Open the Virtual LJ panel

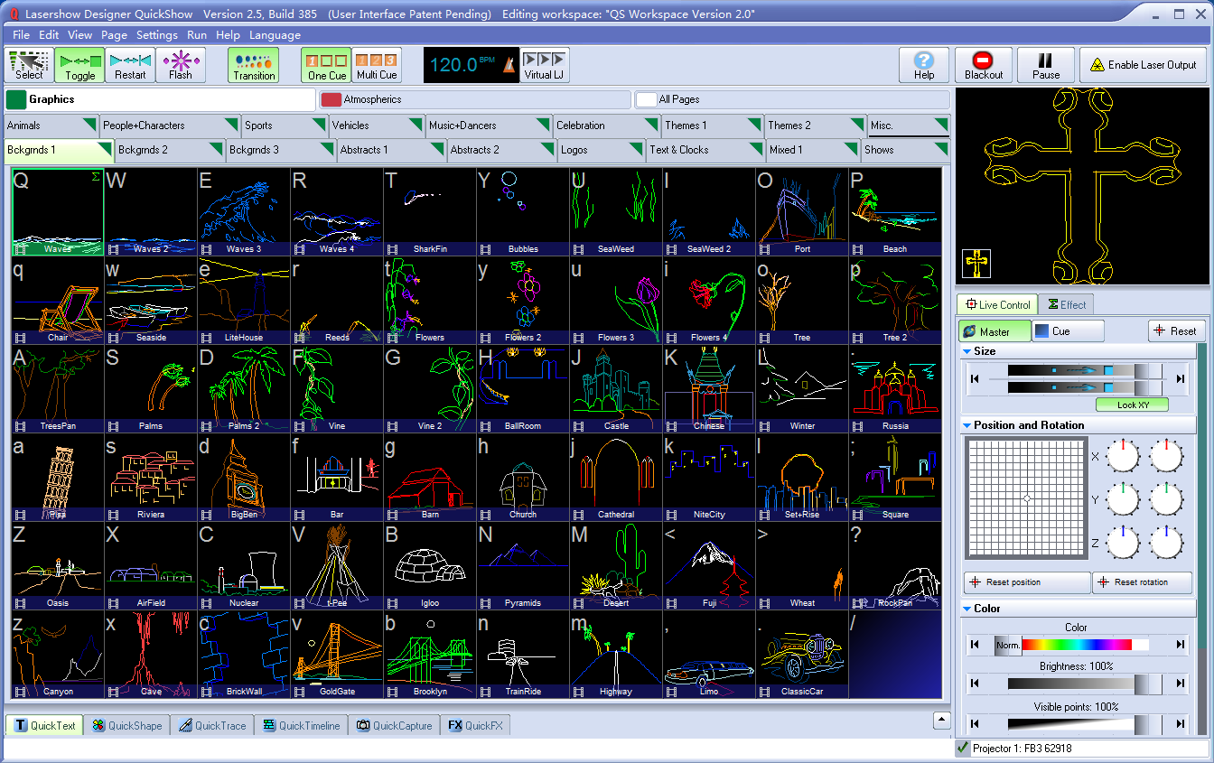pyautogui.click(x=545, y=65)
